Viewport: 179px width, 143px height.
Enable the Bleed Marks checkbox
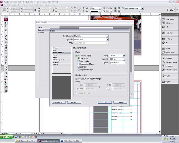coord(78,61)
